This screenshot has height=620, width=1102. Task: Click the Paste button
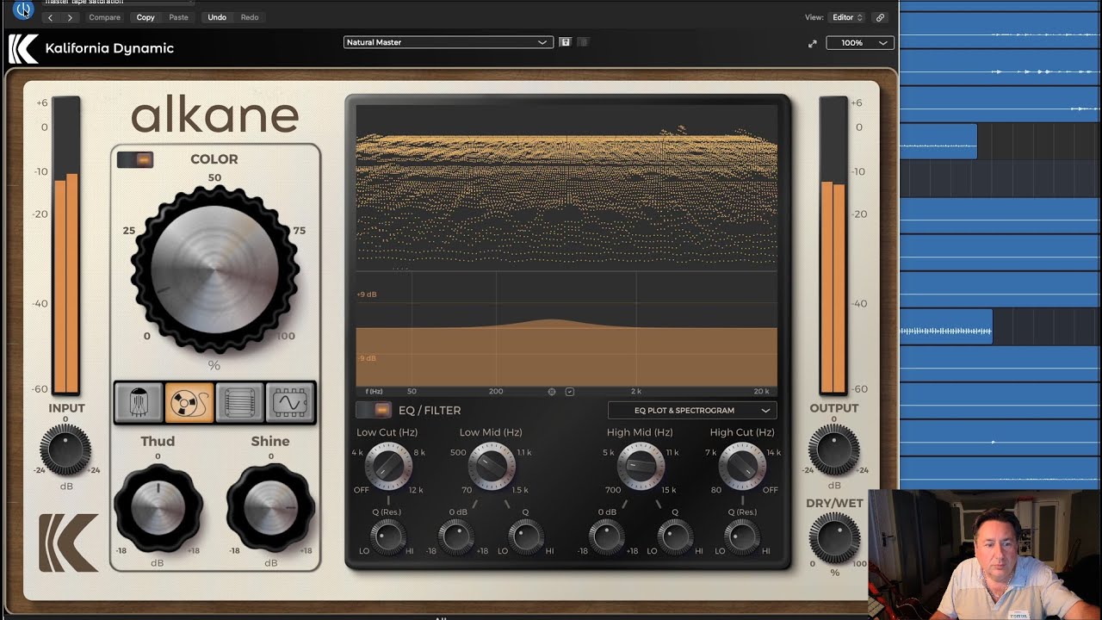click(178, 17)
